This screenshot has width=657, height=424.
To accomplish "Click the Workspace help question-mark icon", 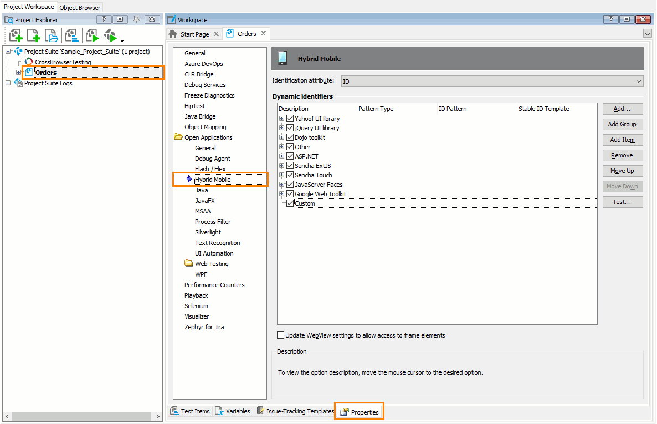I will coord(611,19).
